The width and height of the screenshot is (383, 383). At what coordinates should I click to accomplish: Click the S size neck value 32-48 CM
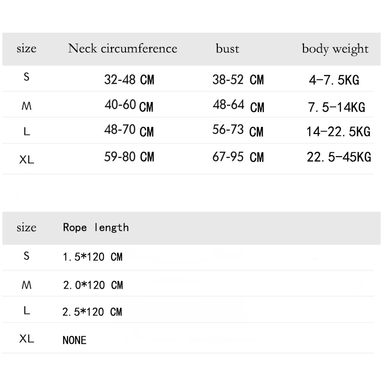click(x=129, y=79)
